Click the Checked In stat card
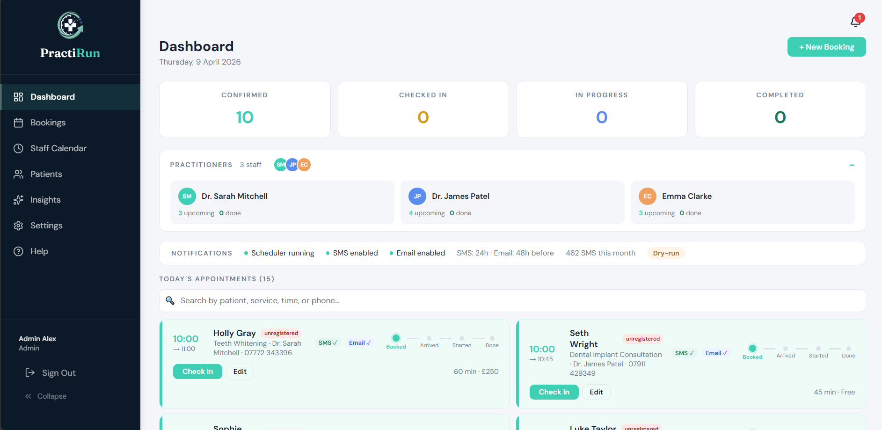The height and width of the screenshot is (430, 882). pos(423,109)
